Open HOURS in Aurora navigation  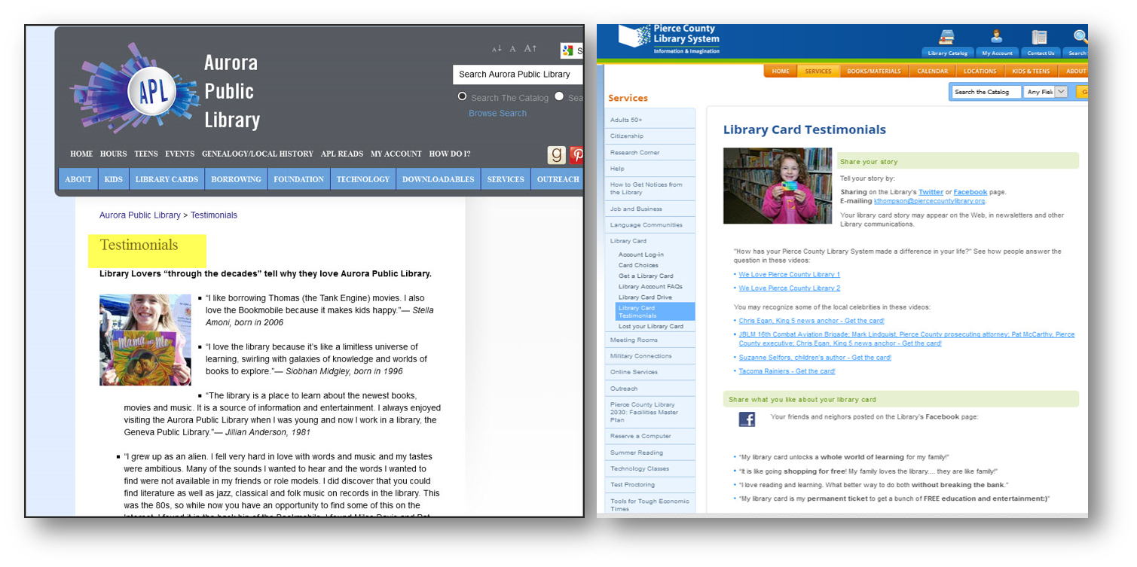(114, 154)
